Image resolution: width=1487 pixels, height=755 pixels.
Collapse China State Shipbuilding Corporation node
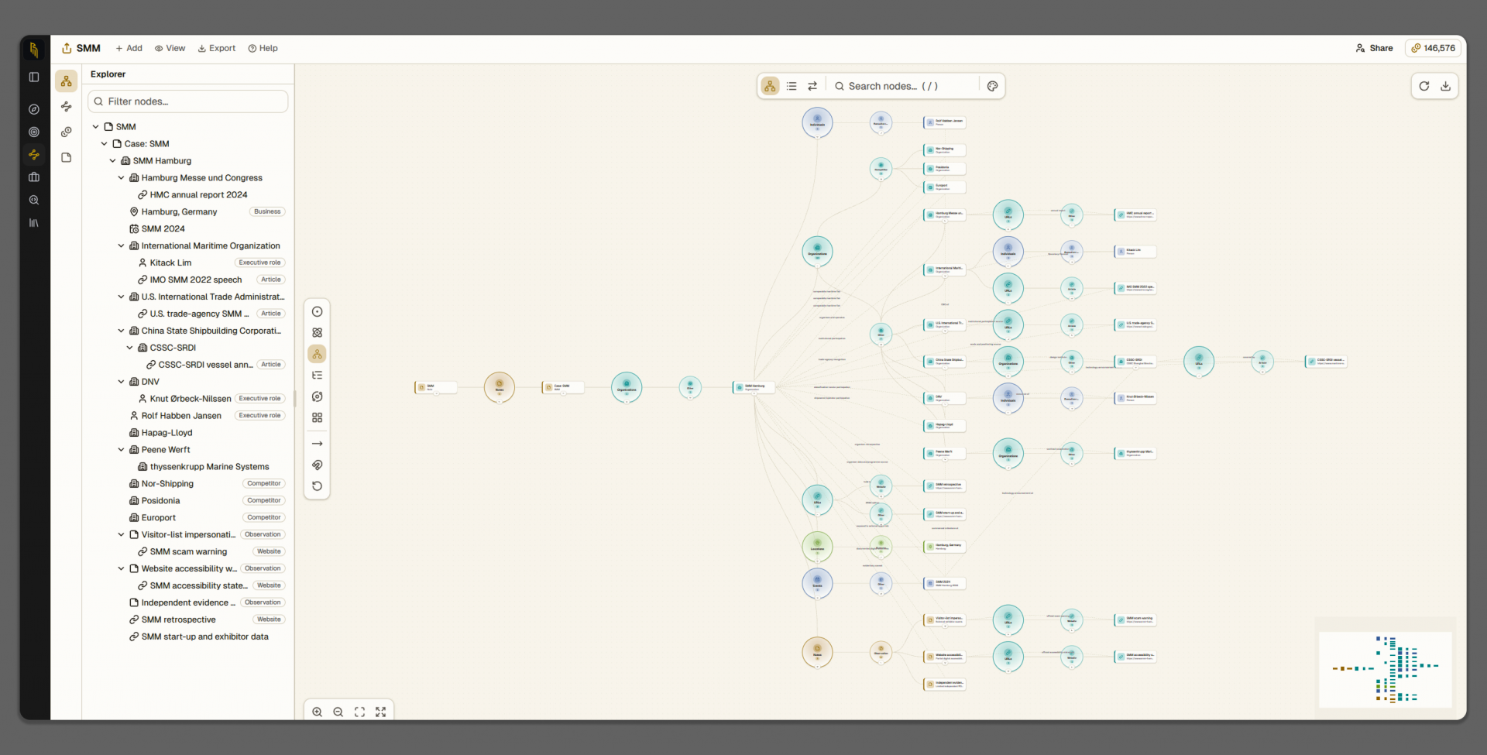[122, 331]
